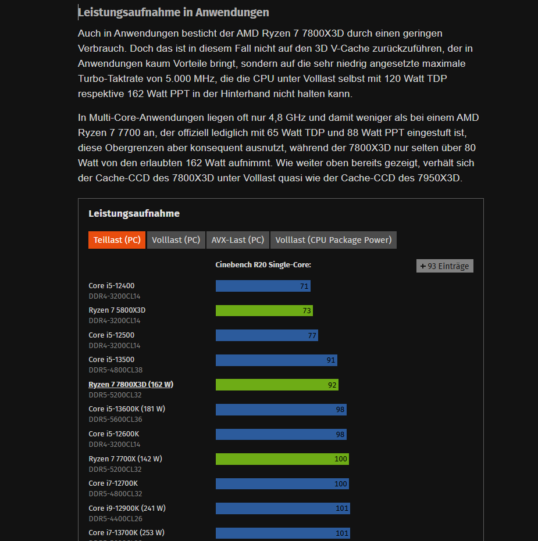
Task: Open Volllast (CPU Package Power) tab
Action: coord(334,240)
